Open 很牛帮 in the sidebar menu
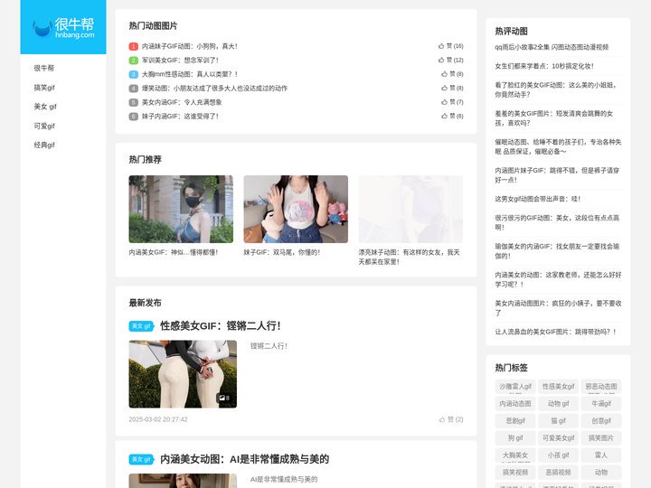 pos(44,68)
